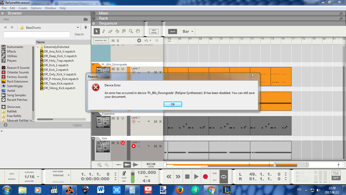Viewport: 346px width, 195px height.
Task: Select the Magnify tool
Action: click(131, 31)
